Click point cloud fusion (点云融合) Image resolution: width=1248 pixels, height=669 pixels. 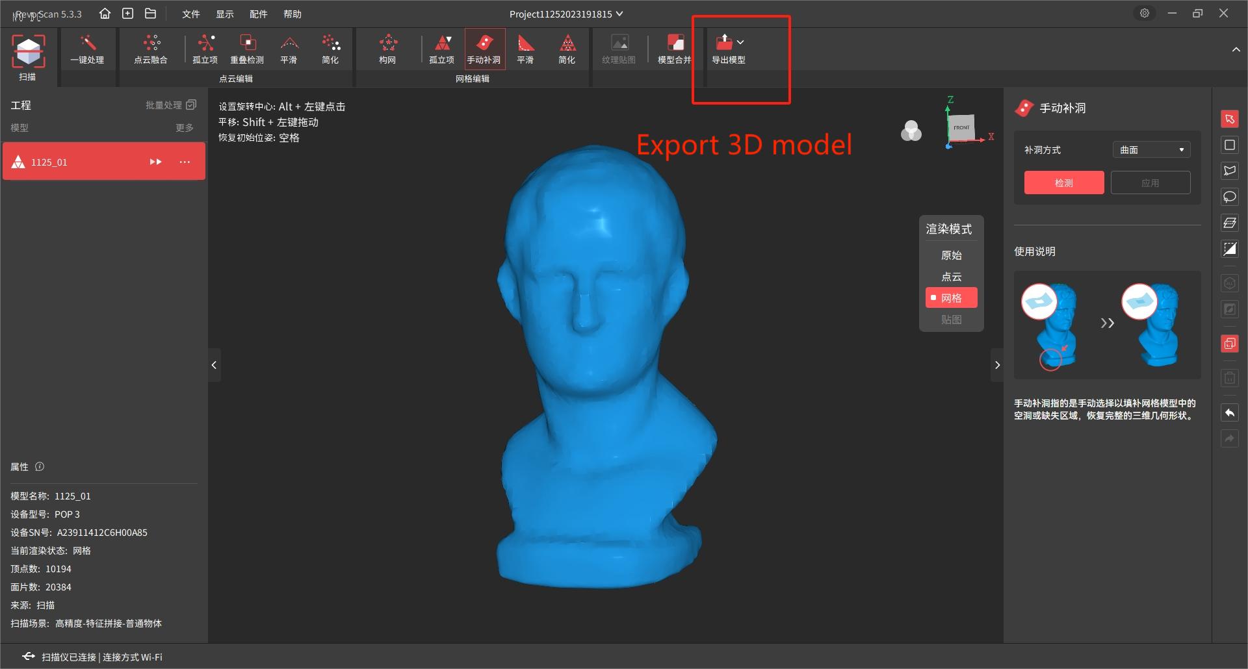(151, 50)
